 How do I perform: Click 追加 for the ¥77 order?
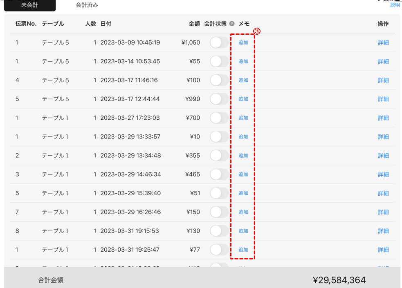click(243, 250)
